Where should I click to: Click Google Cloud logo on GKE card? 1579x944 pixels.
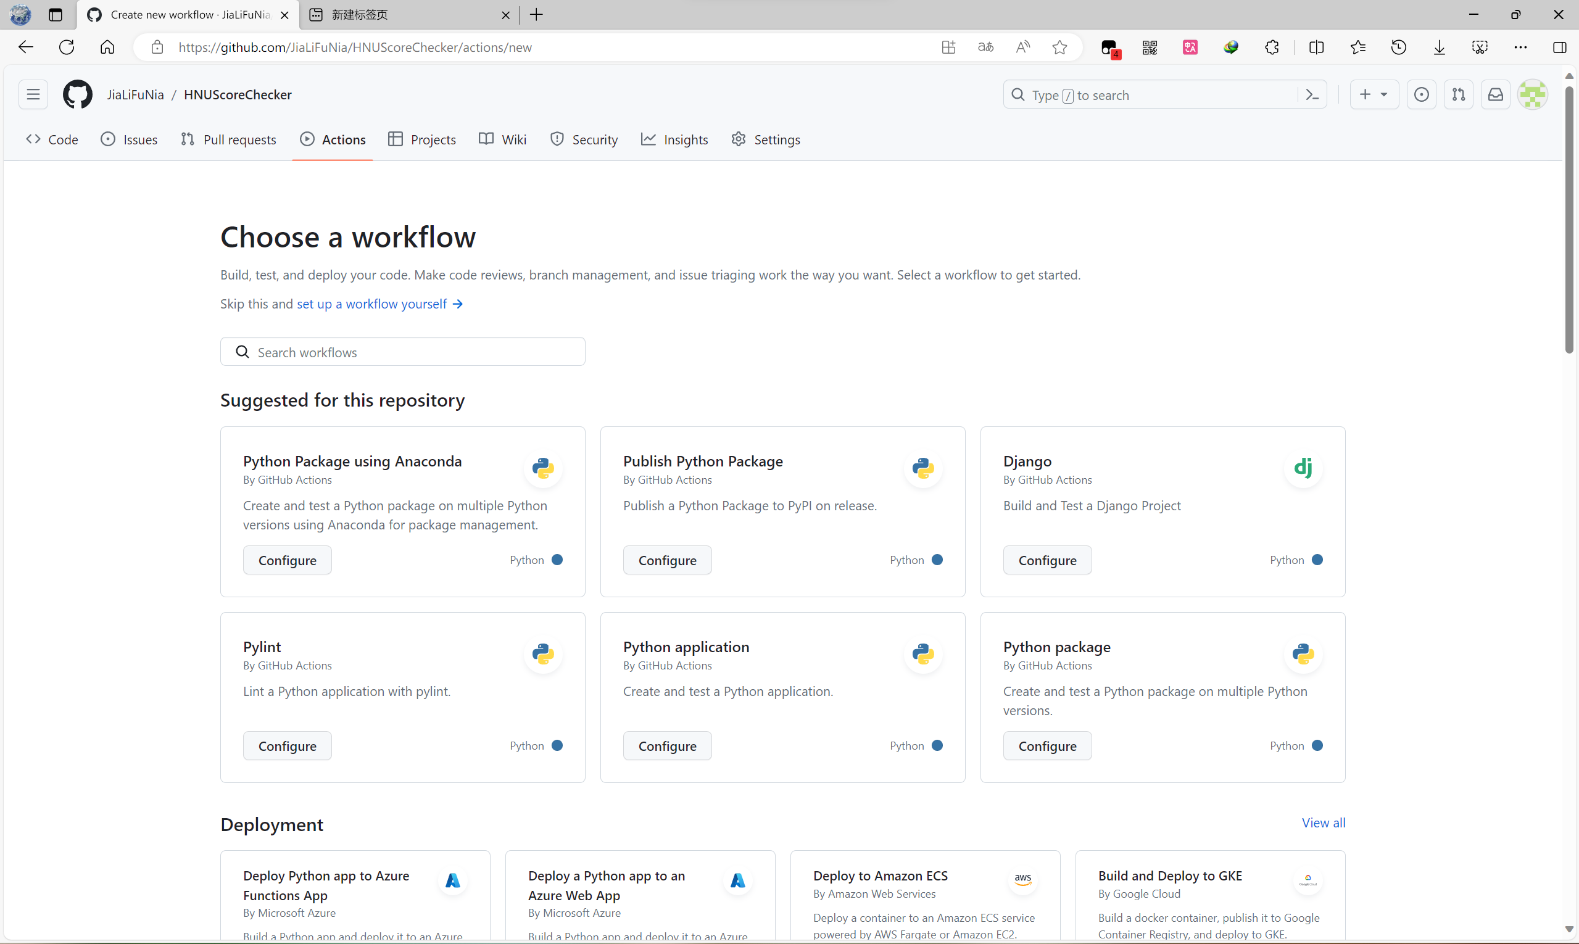(1308, 880)
